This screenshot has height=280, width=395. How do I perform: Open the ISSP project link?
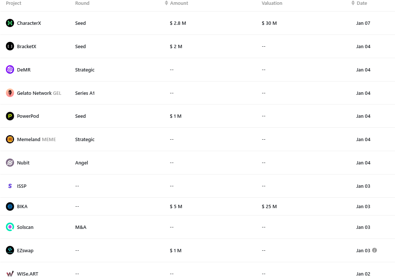coord(22,186)
